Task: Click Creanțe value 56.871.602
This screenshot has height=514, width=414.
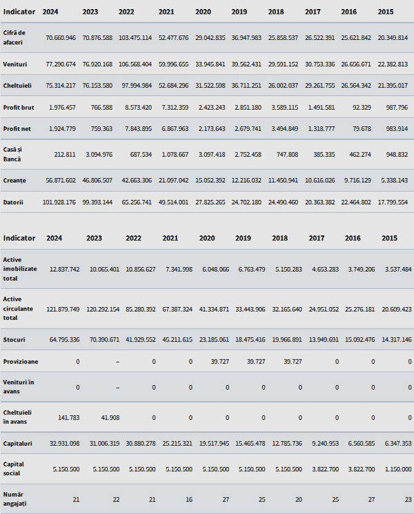Action: pos(61,180)
